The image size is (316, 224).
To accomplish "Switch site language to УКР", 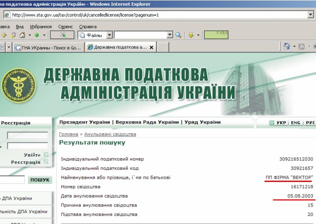I will (281, 123).
